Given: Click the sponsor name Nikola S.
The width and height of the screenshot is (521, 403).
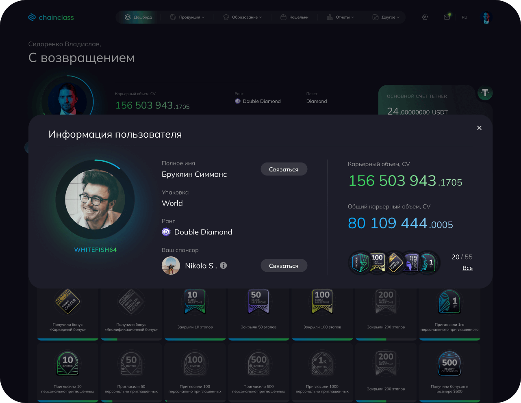Looking at the screenshot, I should pos(201,266).
